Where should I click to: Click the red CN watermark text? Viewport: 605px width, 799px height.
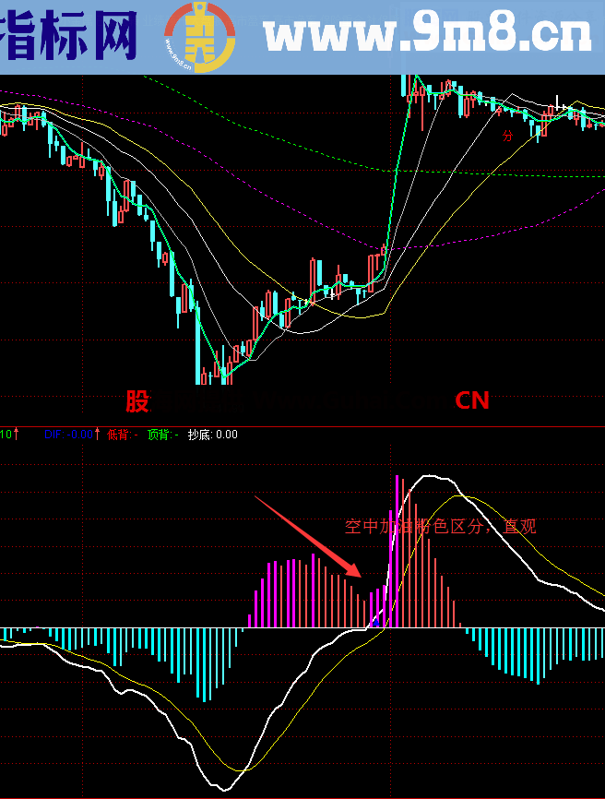pos(471,400)
